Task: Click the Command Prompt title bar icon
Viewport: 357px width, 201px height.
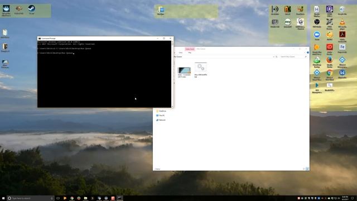Action: [x=40, y=39]
